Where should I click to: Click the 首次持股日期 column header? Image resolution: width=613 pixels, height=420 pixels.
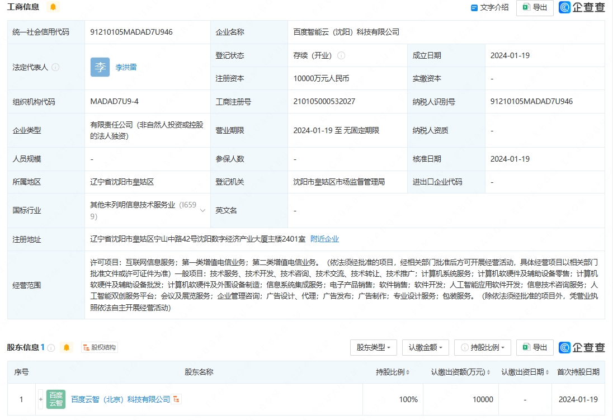578,372
